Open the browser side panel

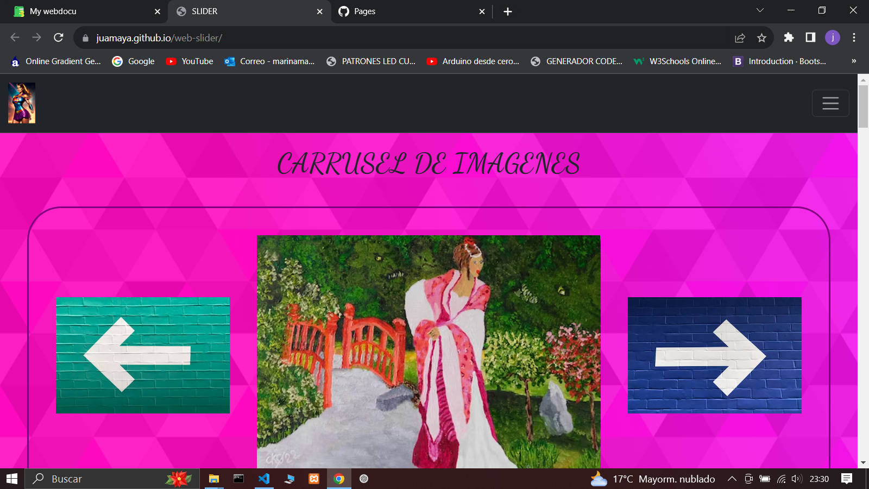(x=810, y=37)
